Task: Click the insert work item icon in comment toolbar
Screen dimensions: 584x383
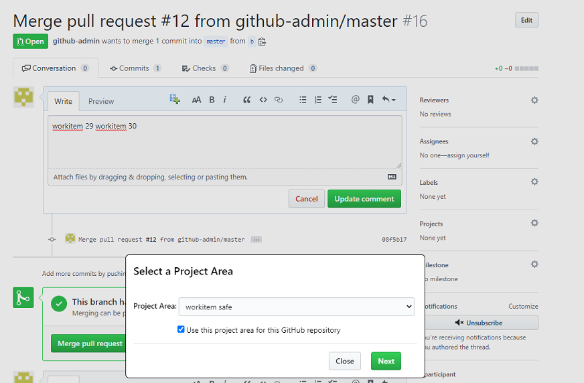Action: click(175, 99)
